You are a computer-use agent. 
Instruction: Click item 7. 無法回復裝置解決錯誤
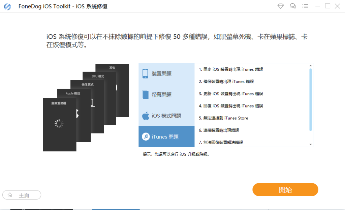tap(221, 143)
